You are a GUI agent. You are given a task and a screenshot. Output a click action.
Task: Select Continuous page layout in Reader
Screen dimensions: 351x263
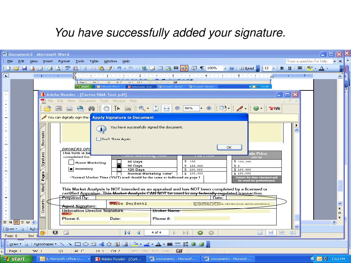(x=271, y=233)
